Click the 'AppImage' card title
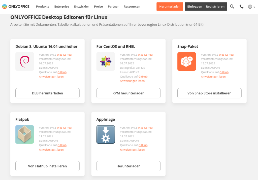 click(x=106, y=120)
